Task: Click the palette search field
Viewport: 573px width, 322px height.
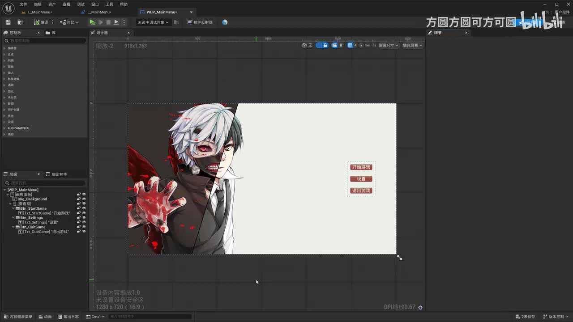Action: 45,41
